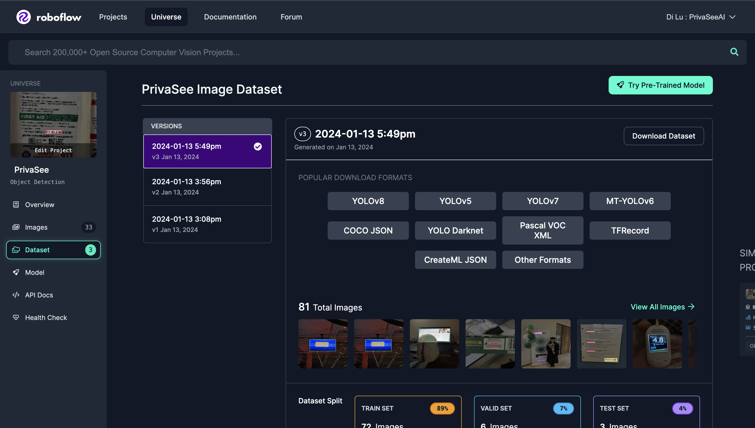
Task: Choose the Pascal VOC XML format
Action: coord(543,230)
